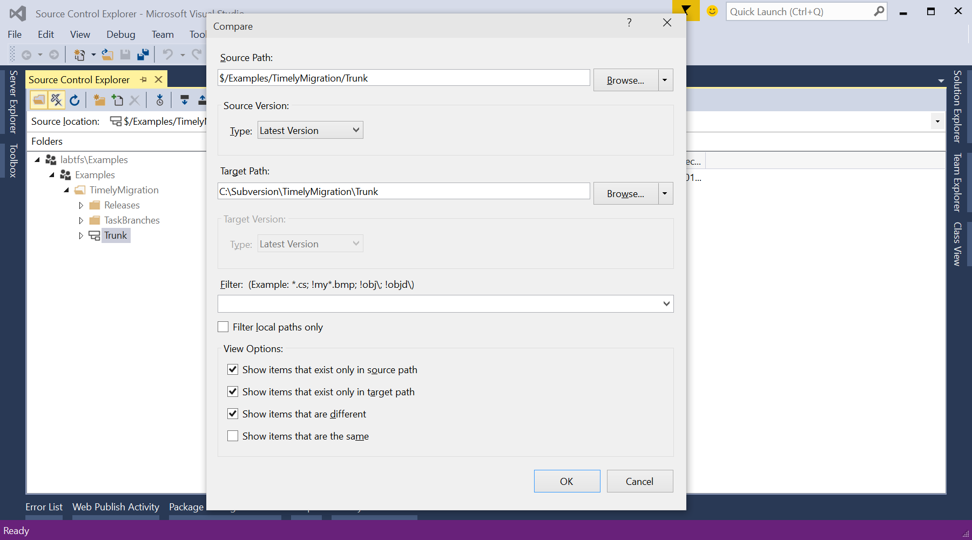Click the Target Path input field
The image size is (972, 540).
[x=404, y=191]
